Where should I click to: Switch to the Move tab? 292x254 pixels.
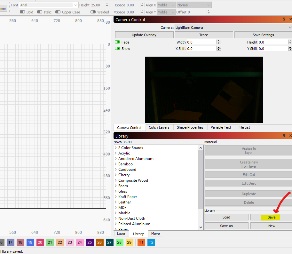click(x=155, y=234)
